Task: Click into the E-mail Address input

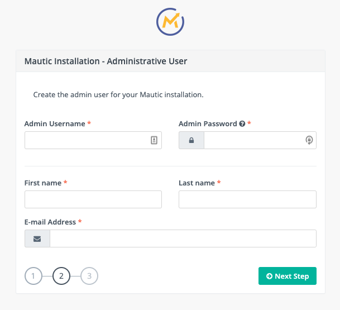Action: (183, 239)
